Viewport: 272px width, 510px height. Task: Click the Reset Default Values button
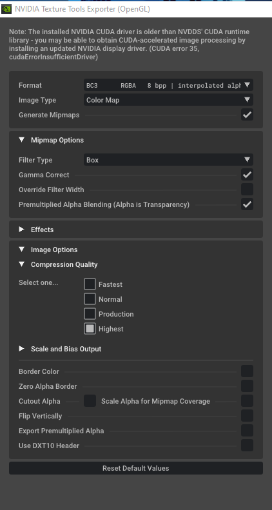point(136,468)
